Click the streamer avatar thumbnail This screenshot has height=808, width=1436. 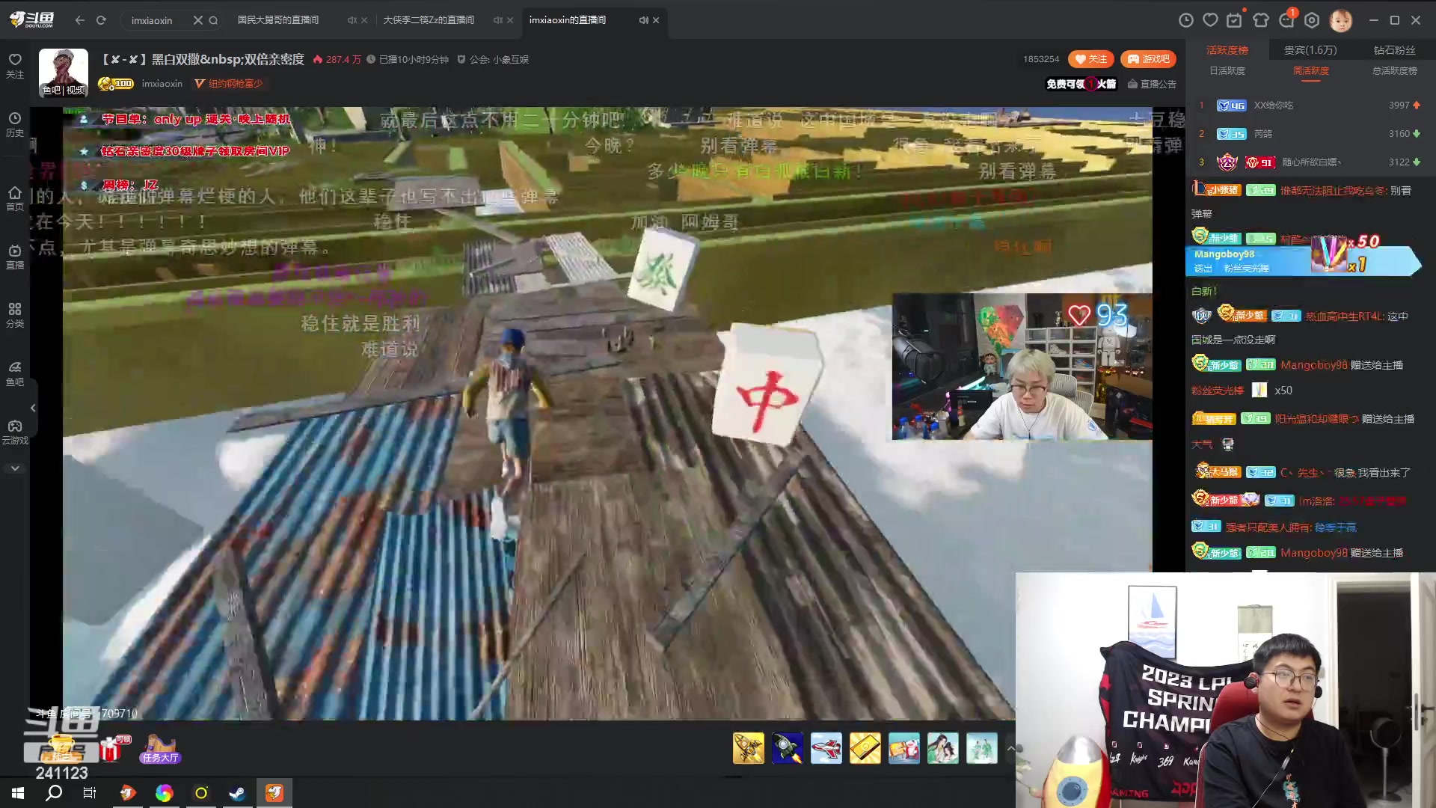[64, 73]
